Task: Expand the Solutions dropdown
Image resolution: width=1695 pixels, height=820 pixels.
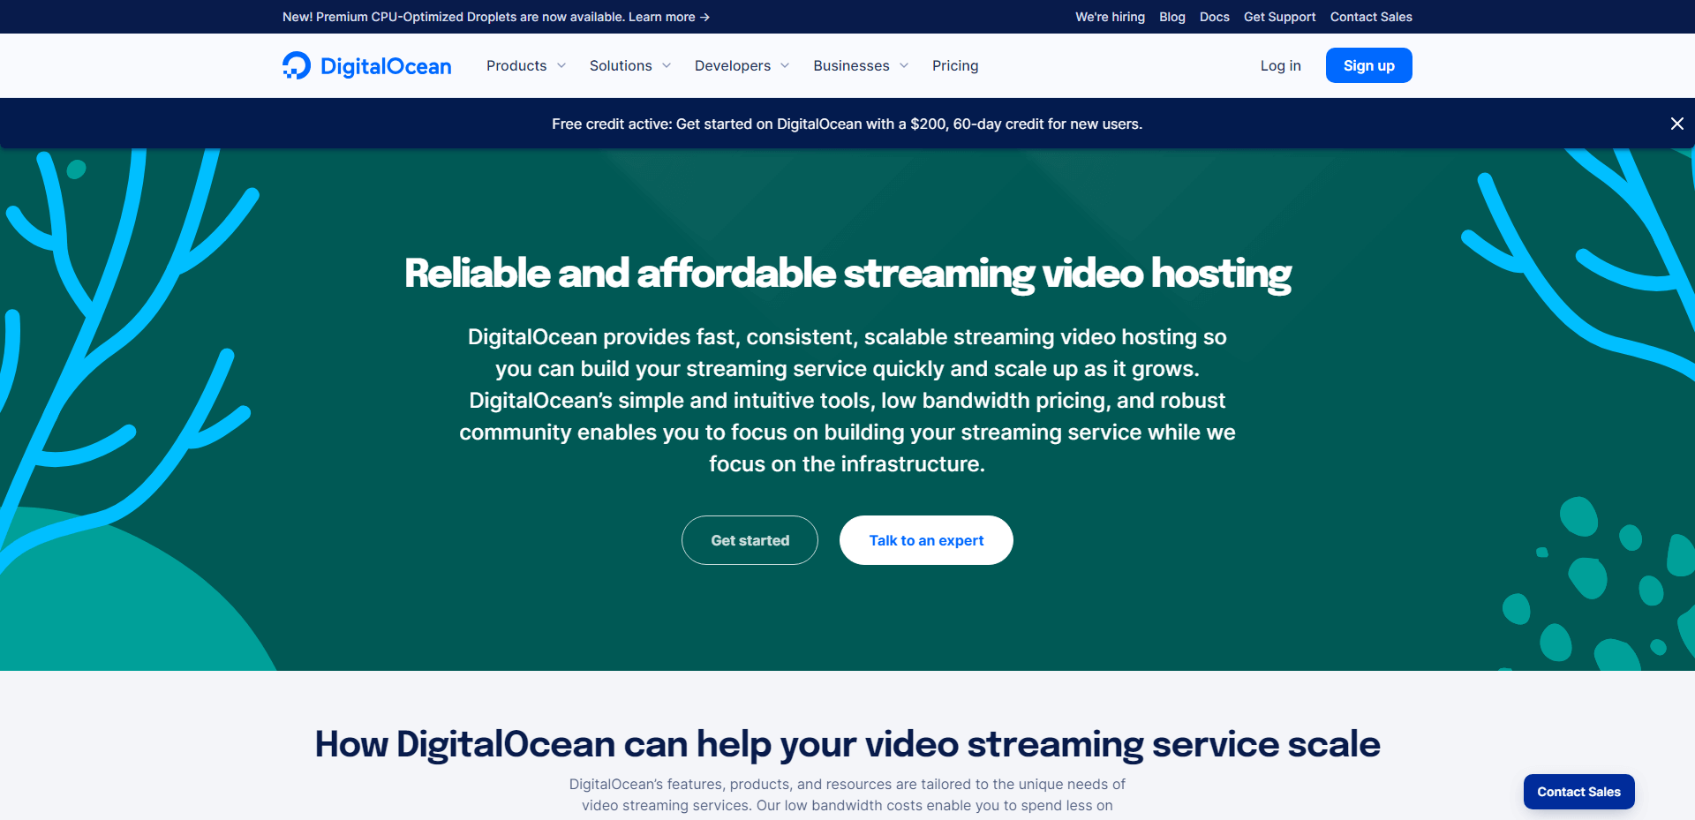Action: (629, 65)
